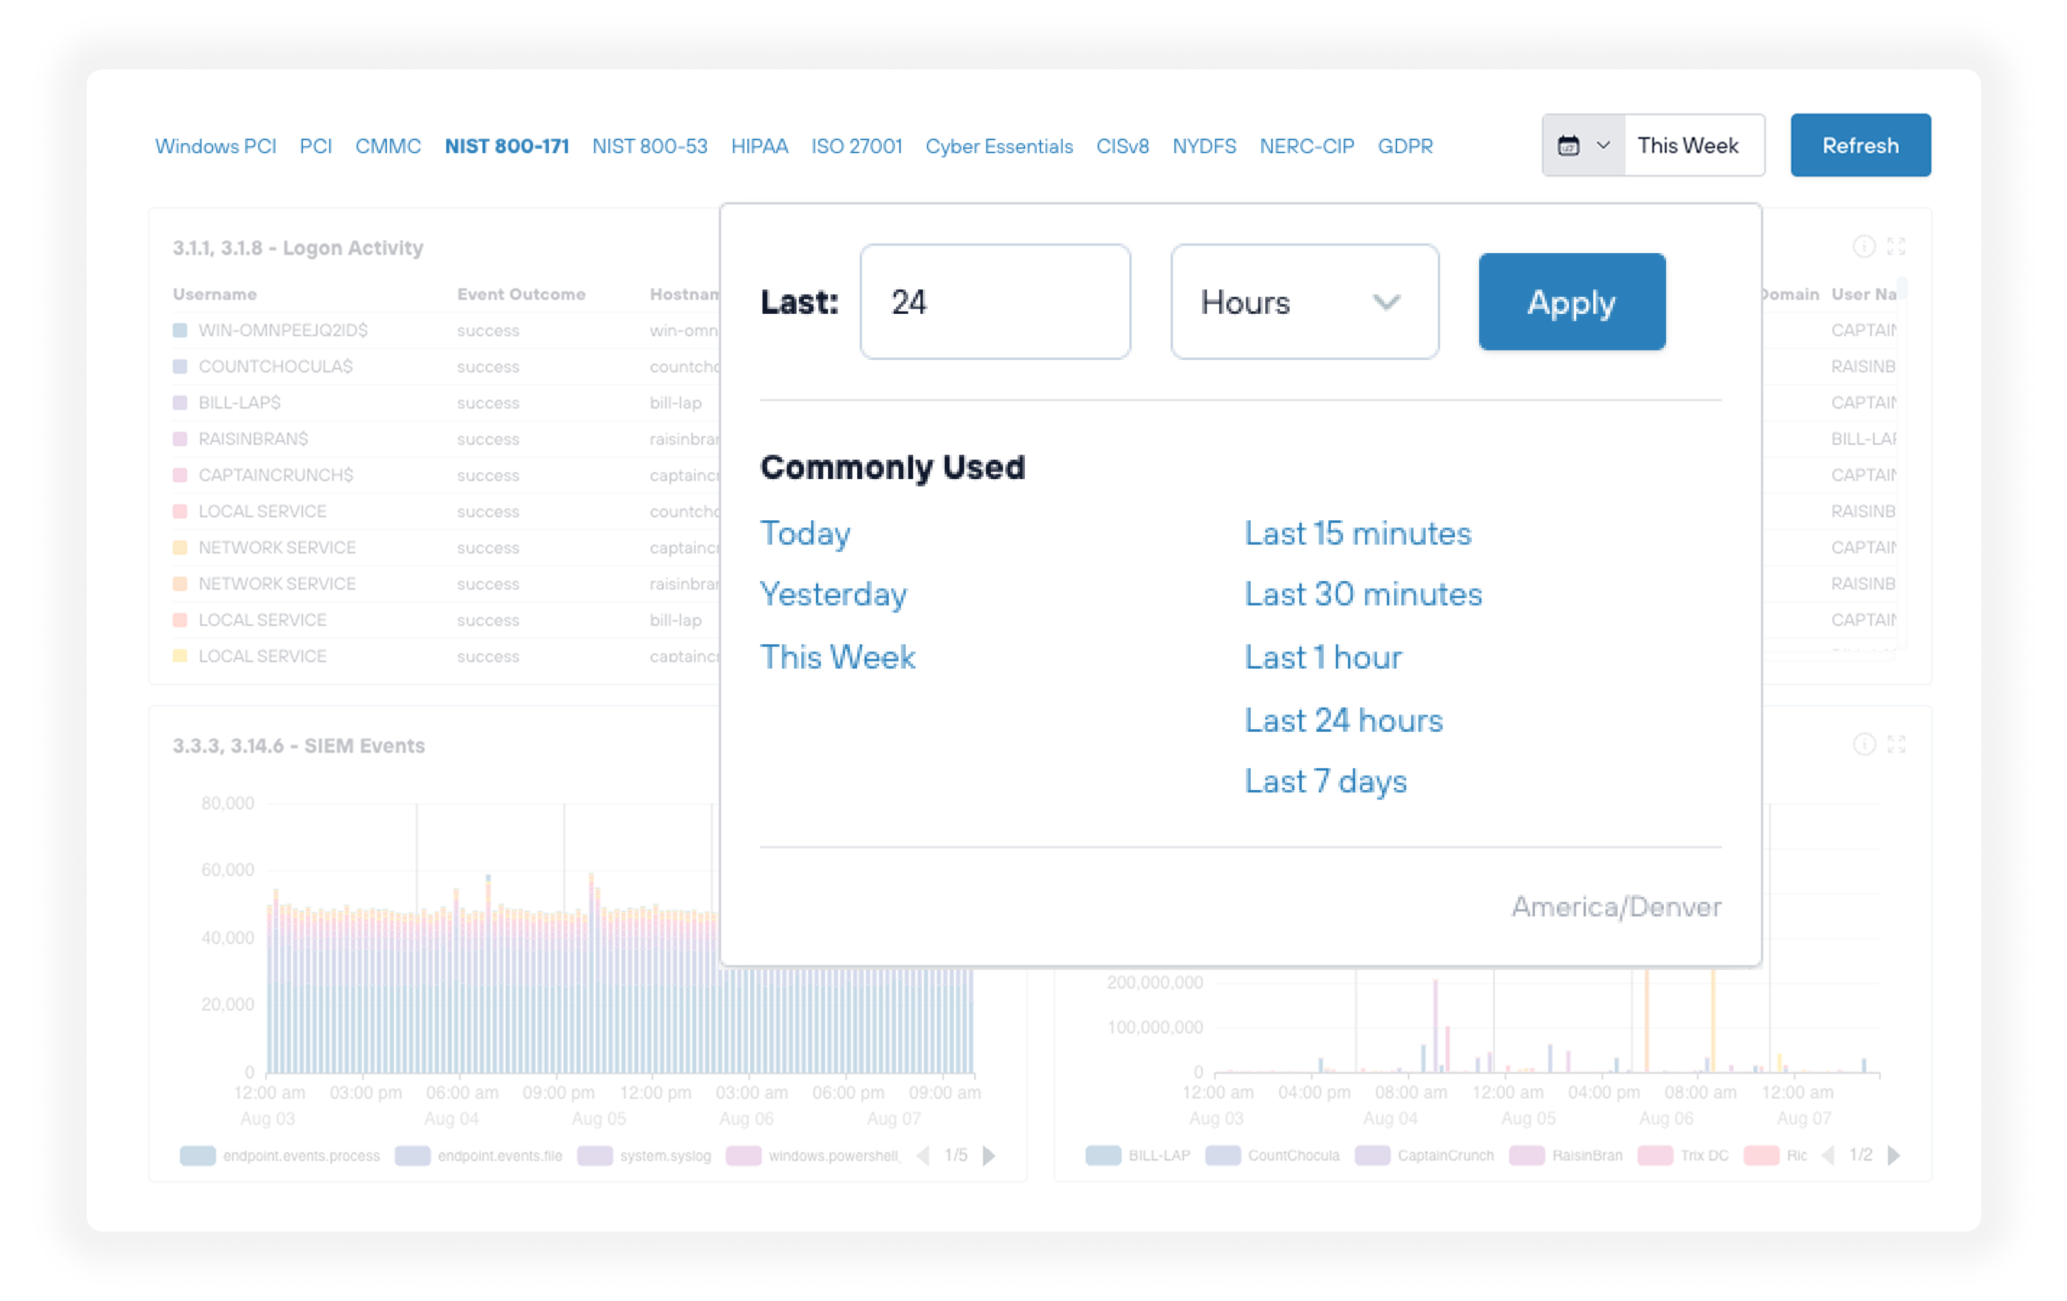
Task: Go to previous SIEM Events legend page
Action: click(923, 1156)
